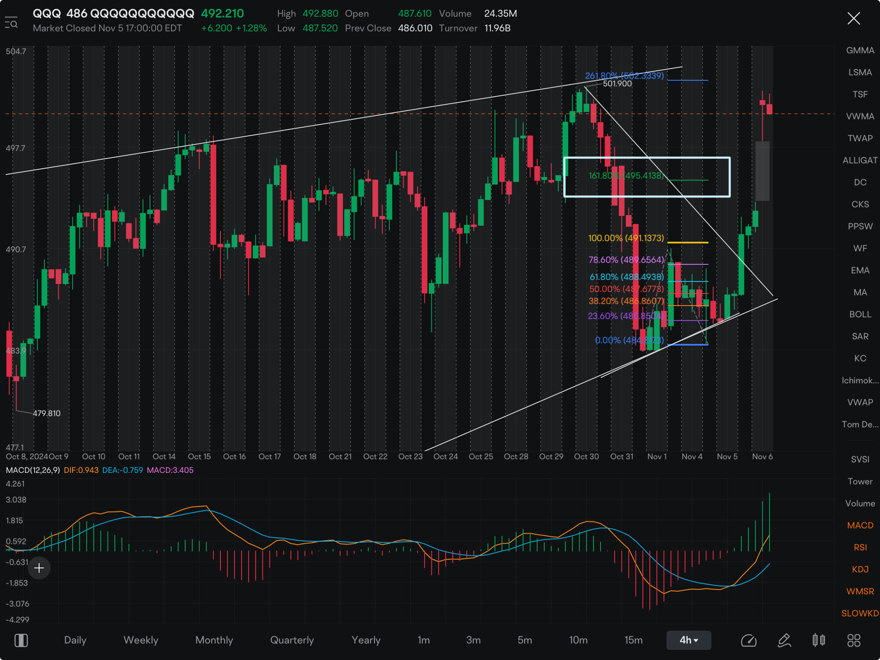Disable the active WMSR indicator
Image resolution: width=880 pixels, height=660 pixels.
(860, 592)
